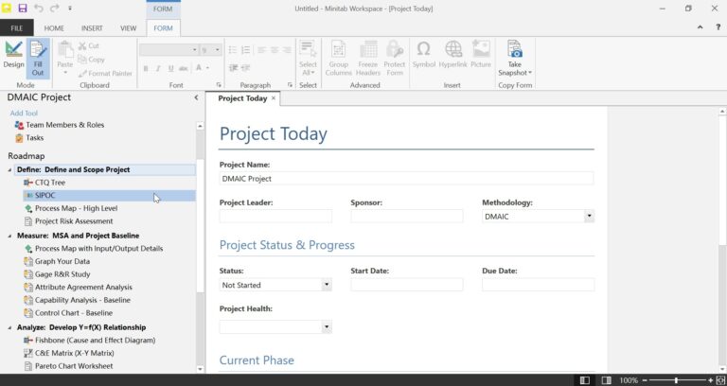Insert a Hyperlink
Image resolution: width=727 pixels, height=386 pixels.
pos(453,56)
